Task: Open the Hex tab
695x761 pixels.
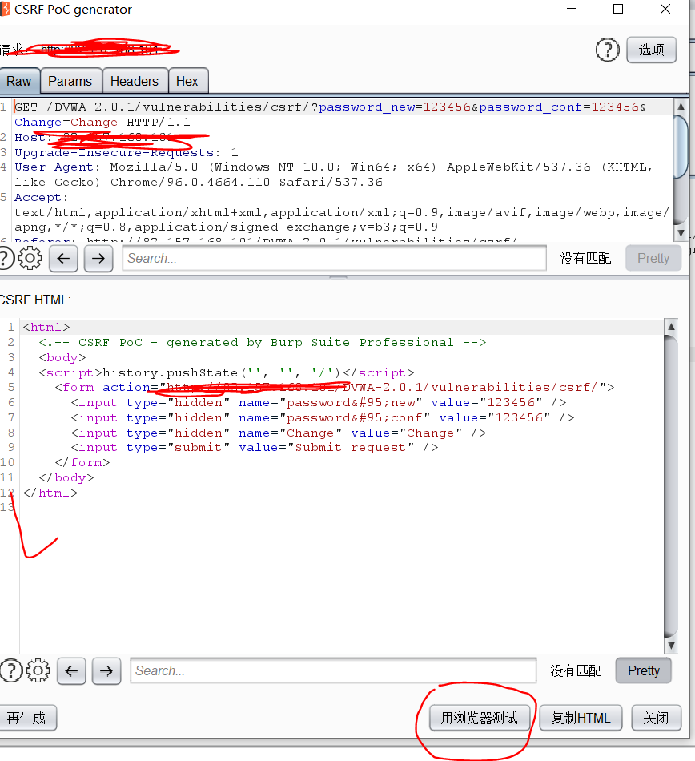Action: pos(187,81)
